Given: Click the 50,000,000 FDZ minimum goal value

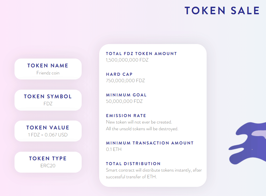Looking at the screenshot, I should click(124, 101).
